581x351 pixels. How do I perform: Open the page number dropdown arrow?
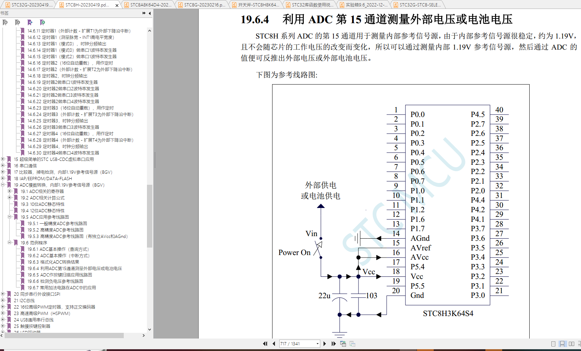point(317,344)
